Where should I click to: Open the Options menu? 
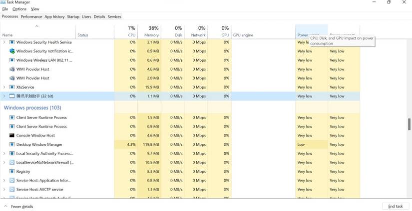click(x=19, y=9)
